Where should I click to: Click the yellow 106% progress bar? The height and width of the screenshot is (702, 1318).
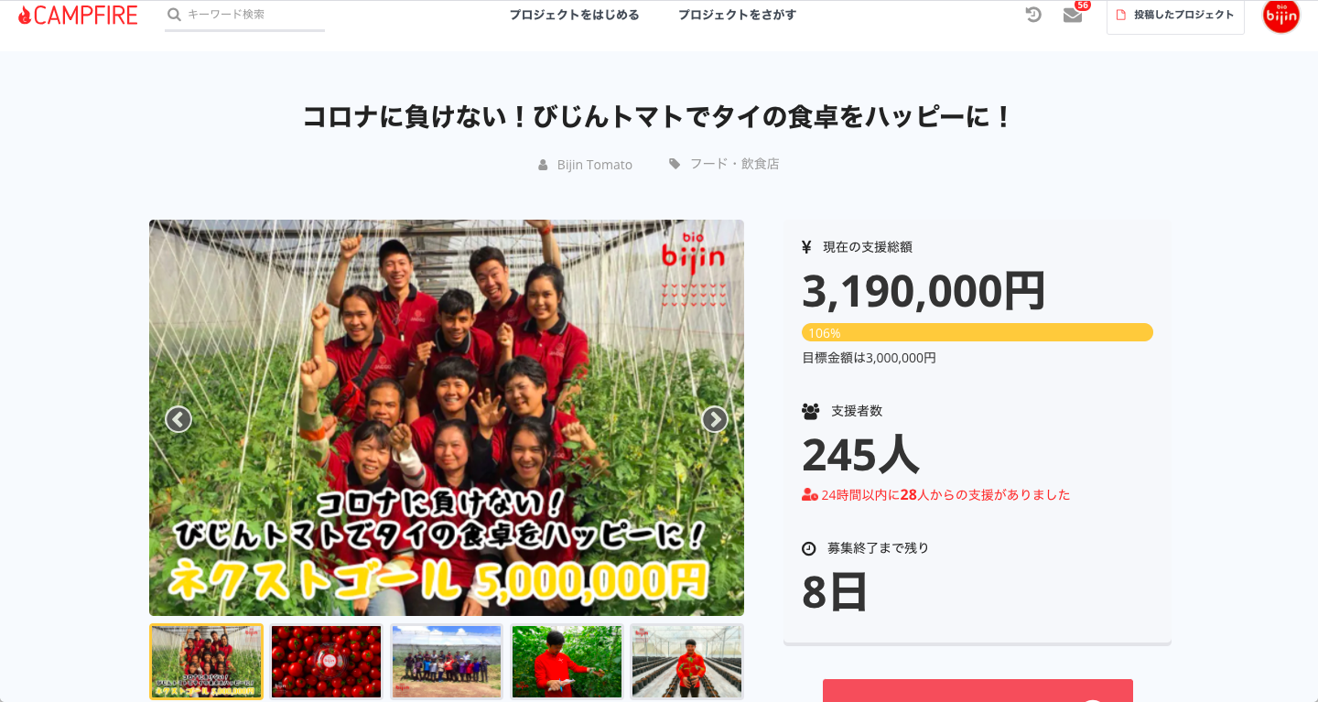978,332
